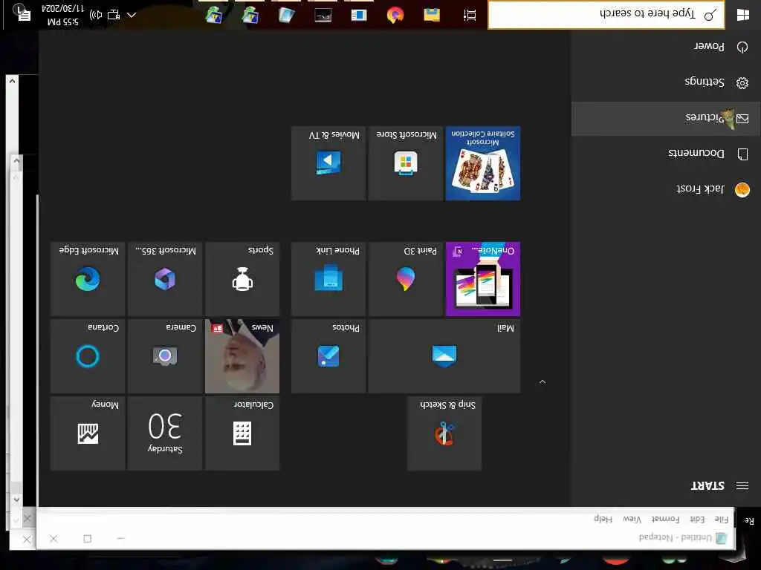
Task: Launch the Snip & Sketch tile
Action: coord(444,433)
